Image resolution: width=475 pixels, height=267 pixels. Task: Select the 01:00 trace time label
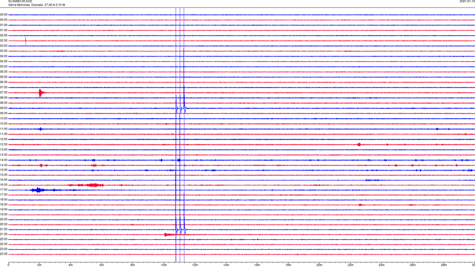(3, 25)
